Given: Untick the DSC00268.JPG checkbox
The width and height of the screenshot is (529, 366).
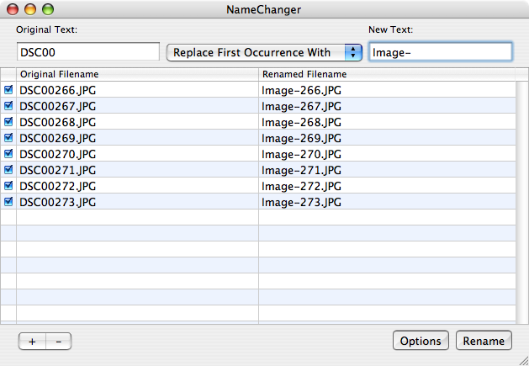Looking at the screenshot, I should [8, 121].
